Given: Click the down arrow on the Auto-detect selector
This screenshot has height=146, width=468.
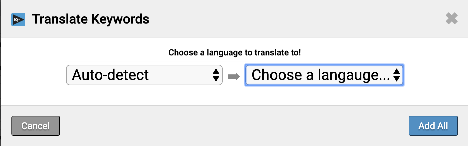Looking at the screenshot, I should (216, 79).
